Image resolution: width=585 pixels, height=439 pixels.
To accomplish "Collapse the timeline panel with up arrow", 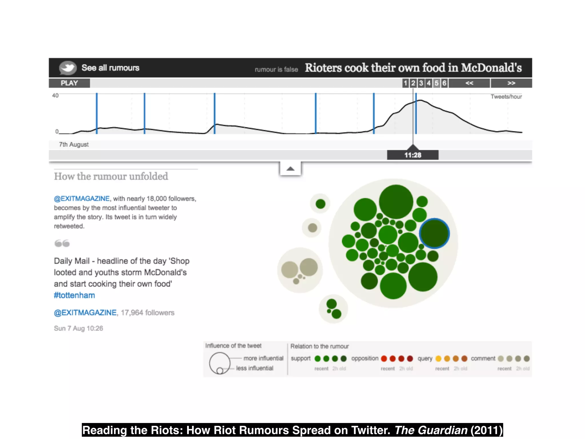I will [x=290, y=169].
